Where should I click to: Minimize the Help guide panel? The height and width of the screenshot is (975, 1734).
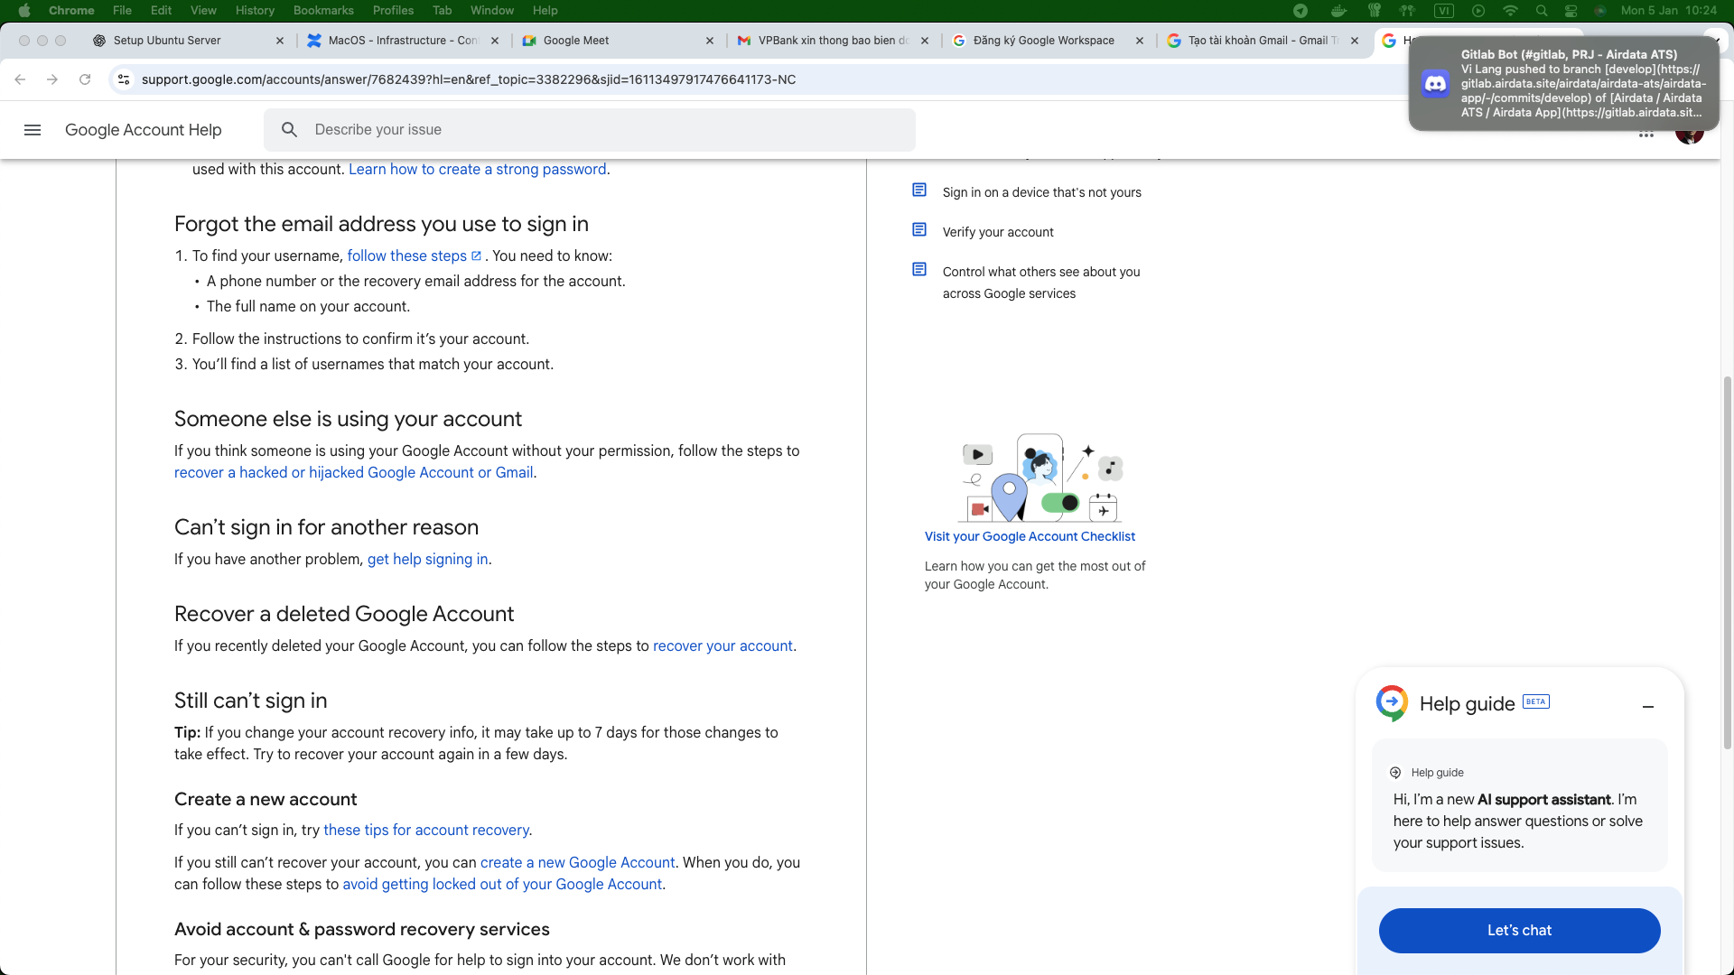(x=1647, y=707)
